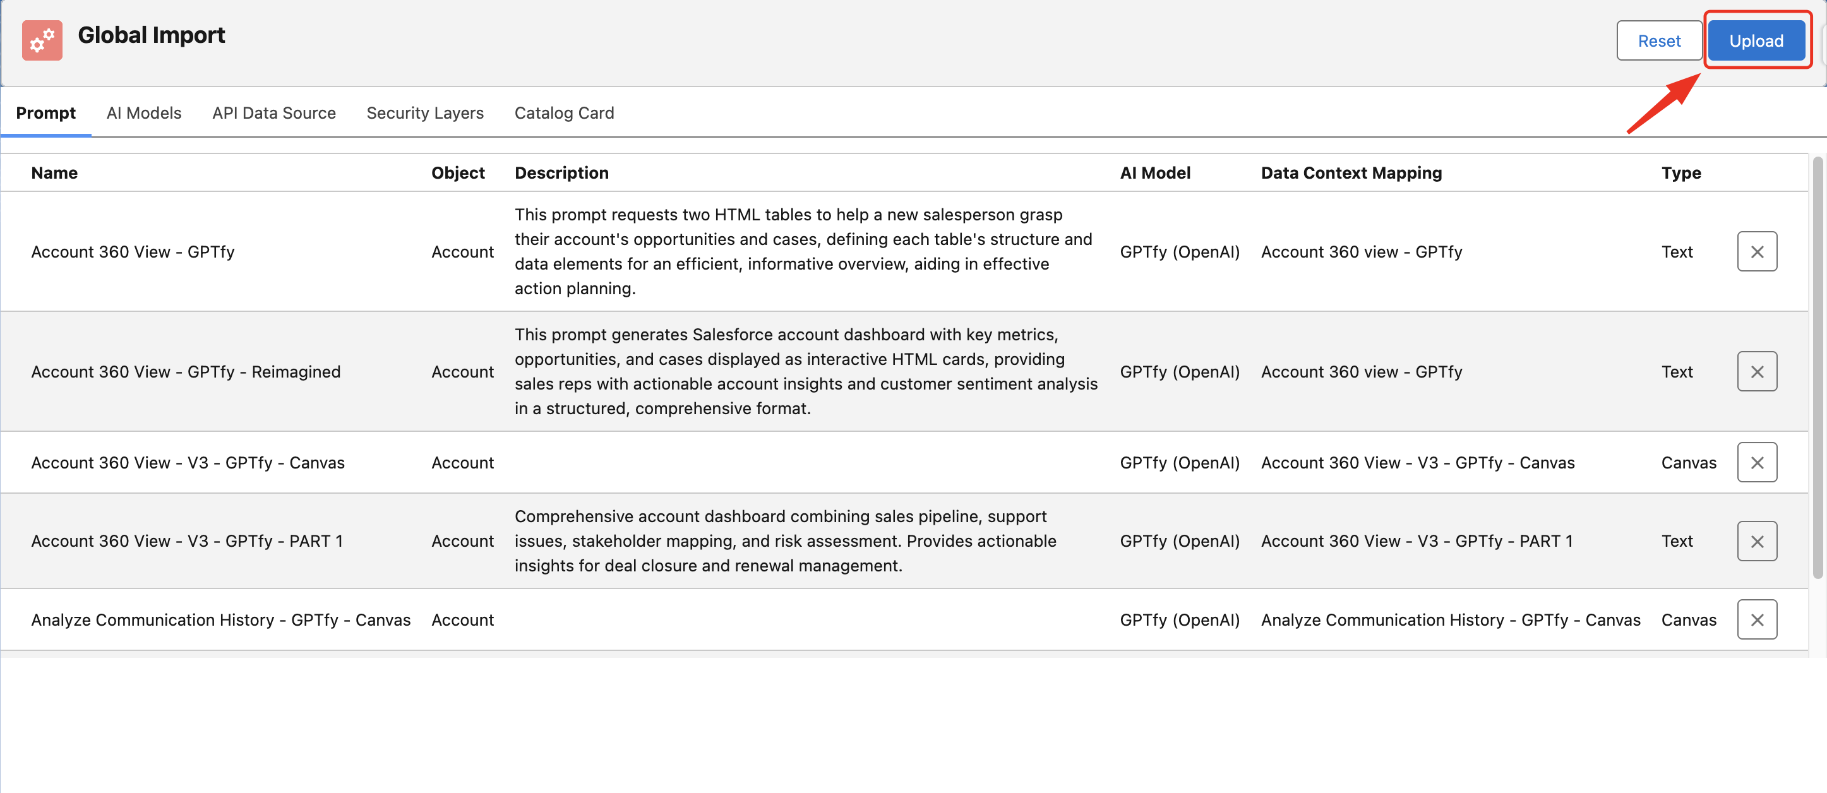The width and height of the screenshot is (1827, 793).
Task: Remove Account 360 View V3 PART 1 row
Action: pos(1756,541)
